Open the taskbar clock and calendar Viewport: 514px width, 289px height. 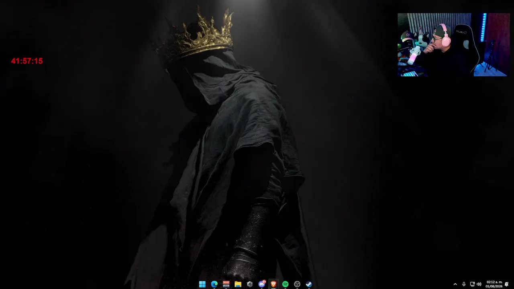click(x=494, y=284)
